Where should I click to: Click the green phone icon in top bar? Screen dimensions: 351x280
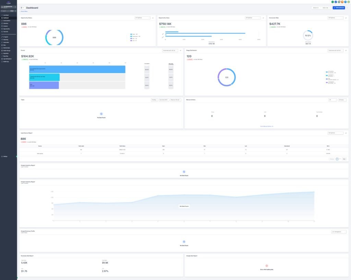[332, 2]
